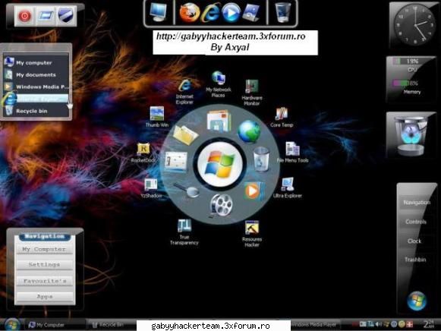Select highlighted Internet Explorer menu entry

(36, 99)
